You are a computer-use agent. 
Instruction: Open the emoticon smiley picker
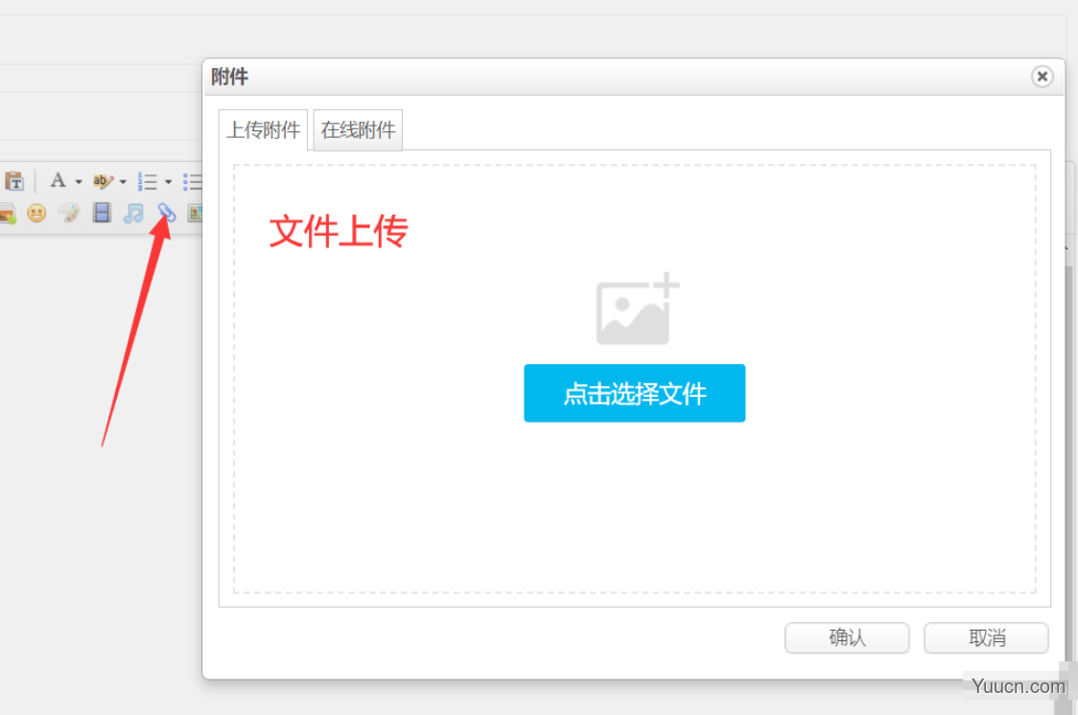point(36,214)
